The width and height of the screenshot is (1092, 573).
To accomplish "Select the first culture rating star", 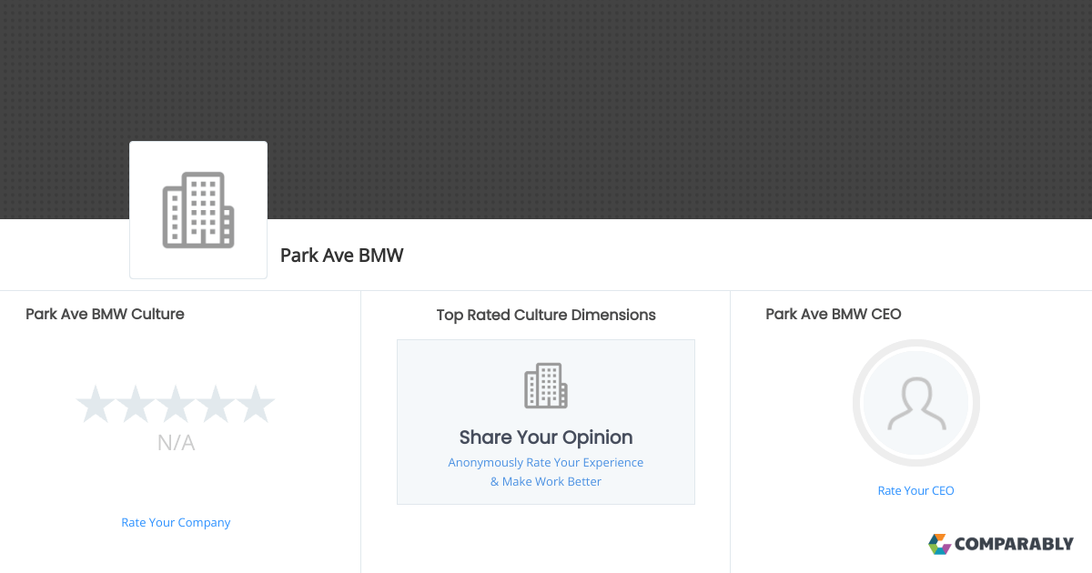I will click(x=96, y=403).
